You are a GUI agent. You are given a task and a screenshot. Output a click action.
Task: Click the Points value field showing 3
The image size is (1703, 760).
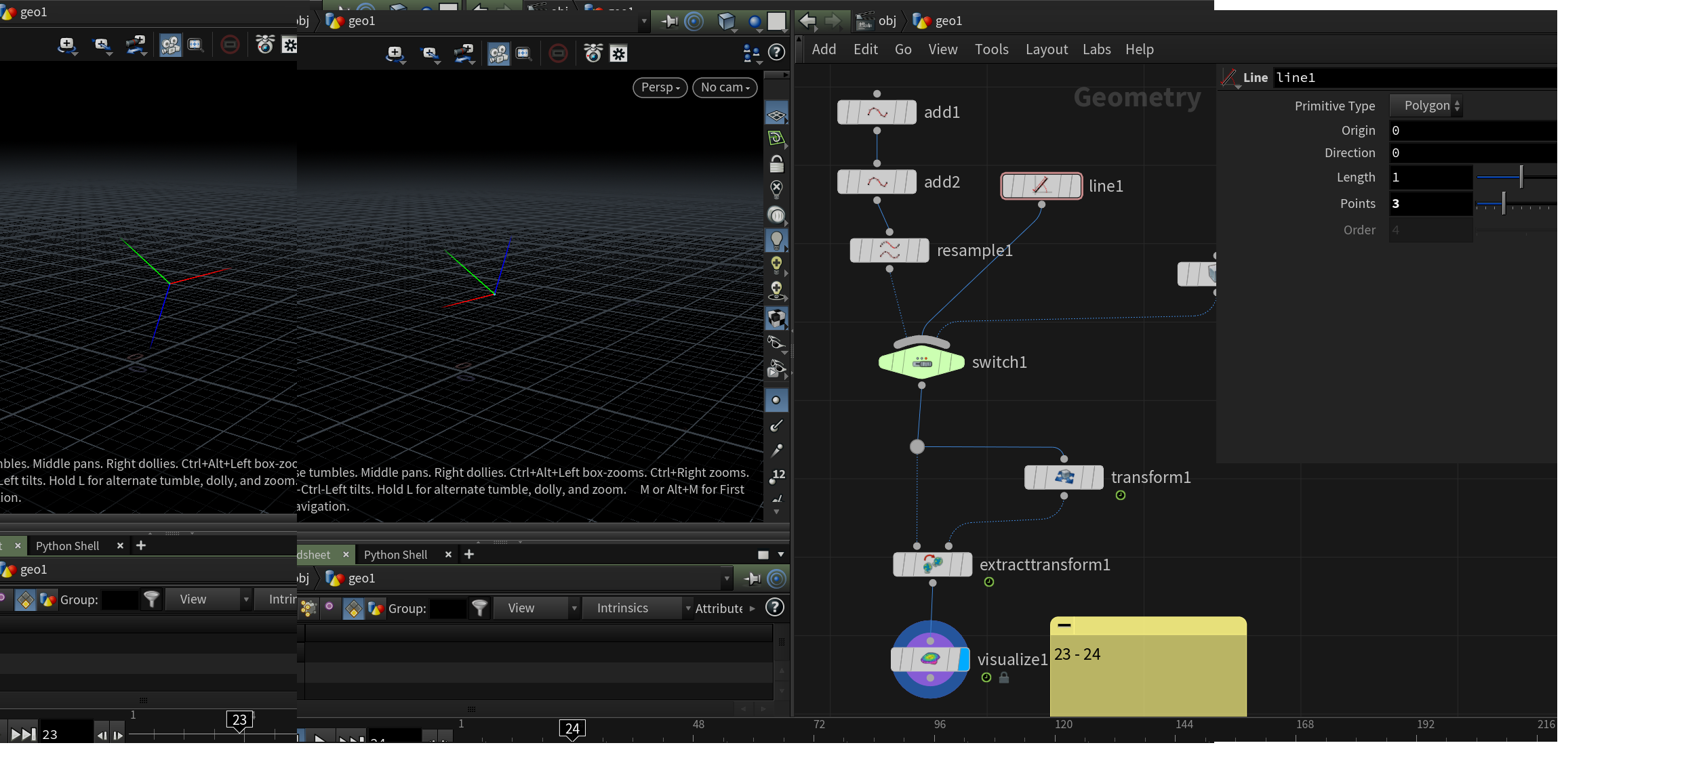point(1430,204)
